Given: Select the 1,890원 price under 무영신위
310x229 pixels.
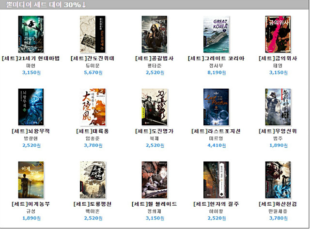Looking at the screenshot, I should 279,145.
